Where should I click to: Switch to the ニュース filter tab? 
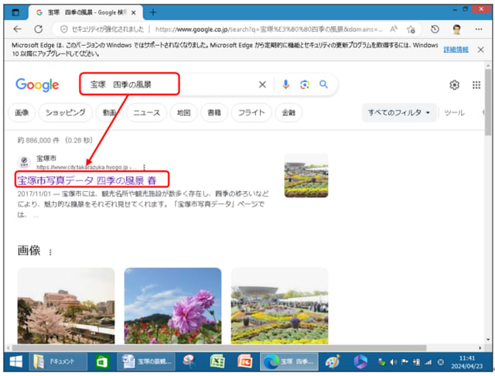pyautogui.click(x=146, y=113)
